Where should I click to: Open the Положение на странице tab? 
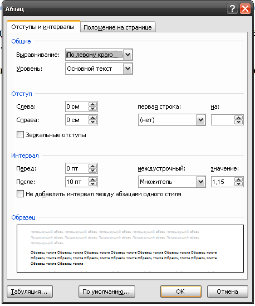[x=117, y=27]
